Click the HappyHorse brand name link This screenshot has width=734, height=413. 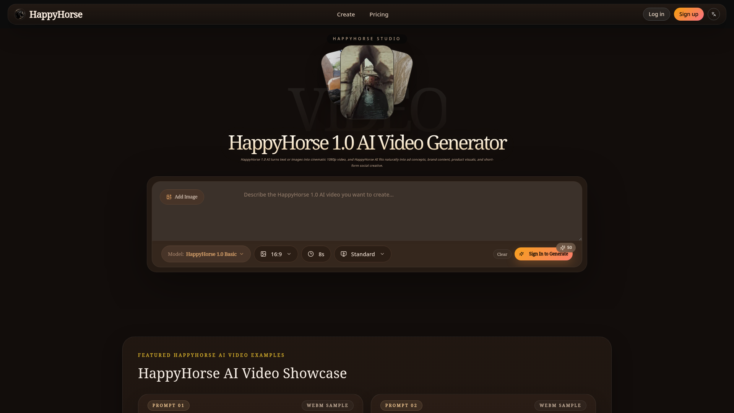click(x=56, y=15)
